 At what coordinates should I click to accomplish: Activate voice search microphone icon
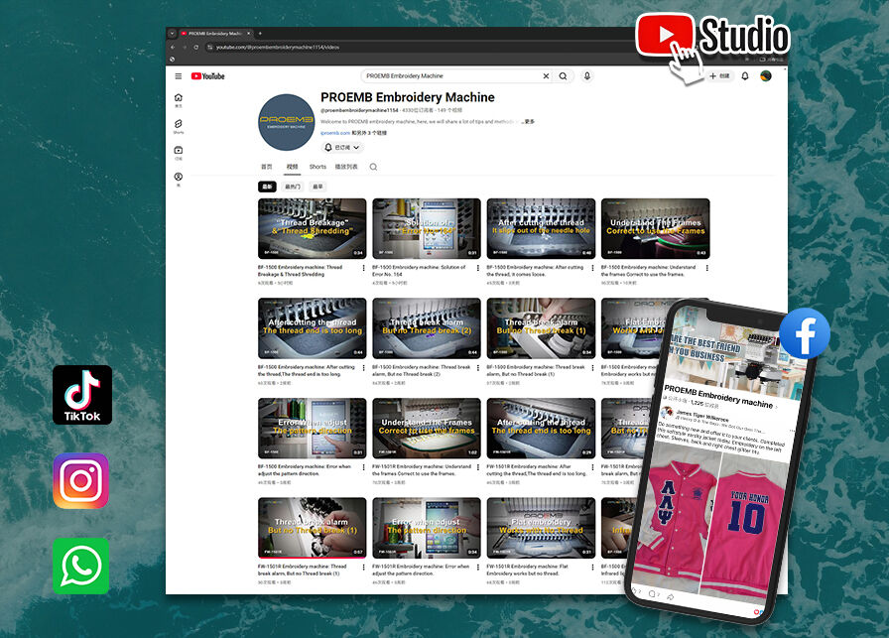pos(587,76)
